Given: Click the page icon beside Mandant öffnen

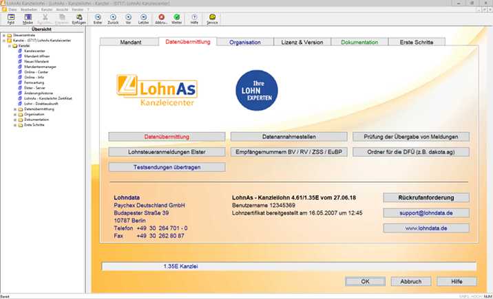Looking at the screenshot, I should pyautogui.click(x=20, y=56).
